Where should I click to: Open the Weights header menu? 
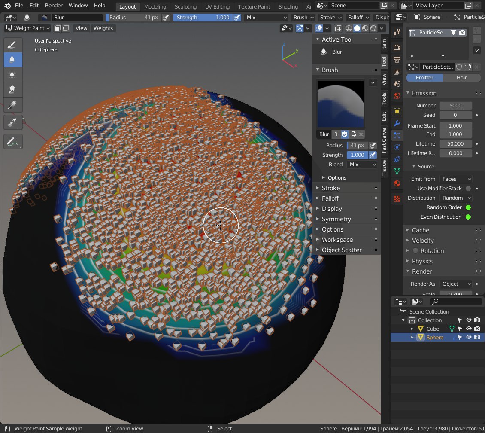pyautogui.click(x=103, y=28)
